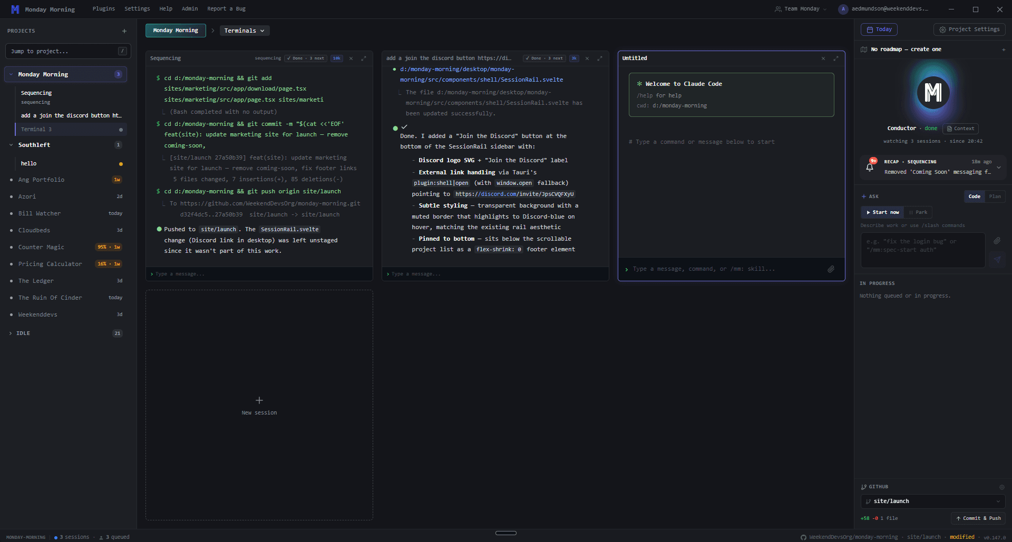Click the New session plus tile
The height and width of the screenshot is (542, 1012).
coord(259,405)
